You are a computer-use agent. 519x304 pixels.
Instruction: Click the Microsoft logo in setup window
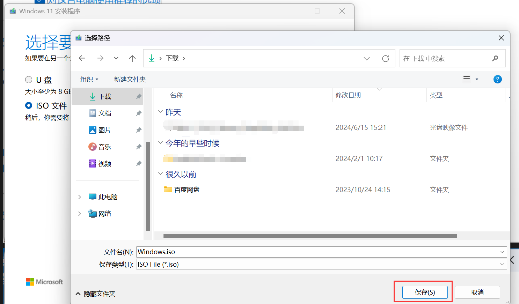(x=44, y=282)
